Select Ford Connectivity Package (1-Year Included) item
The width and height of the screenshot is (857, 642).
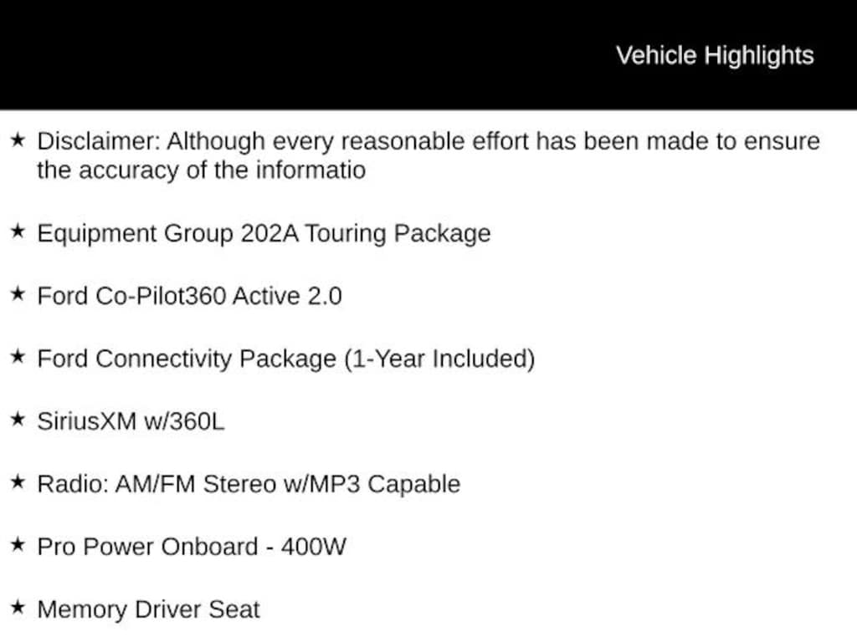point(286,359)
